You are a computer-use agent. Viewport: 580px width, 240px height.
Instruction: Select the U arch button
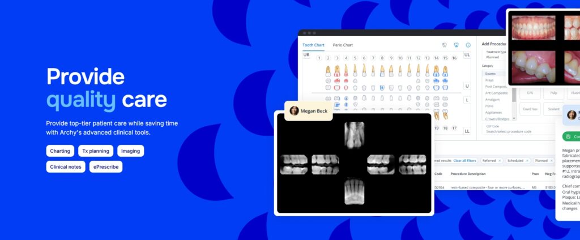467,86
